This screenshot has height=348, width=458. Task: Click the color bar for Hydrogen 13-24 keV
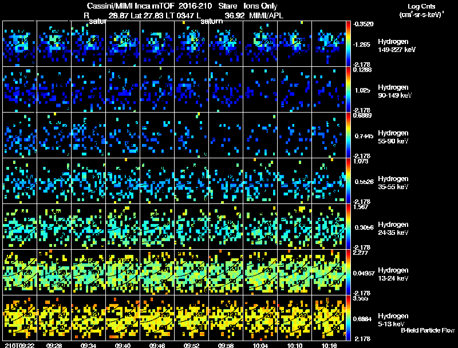(348, 272)
